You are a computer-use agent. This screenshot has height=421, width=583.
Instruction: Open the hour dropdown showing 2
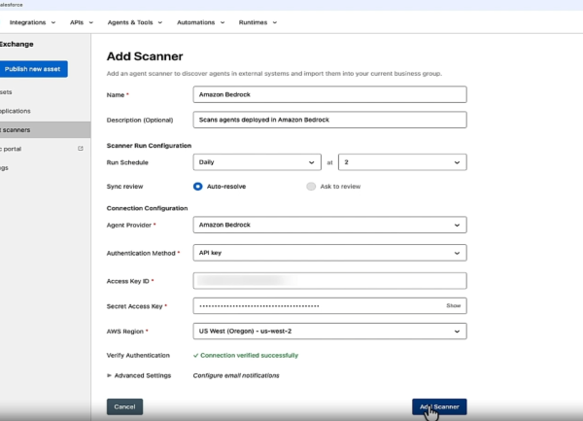click(x=402, y=162)
